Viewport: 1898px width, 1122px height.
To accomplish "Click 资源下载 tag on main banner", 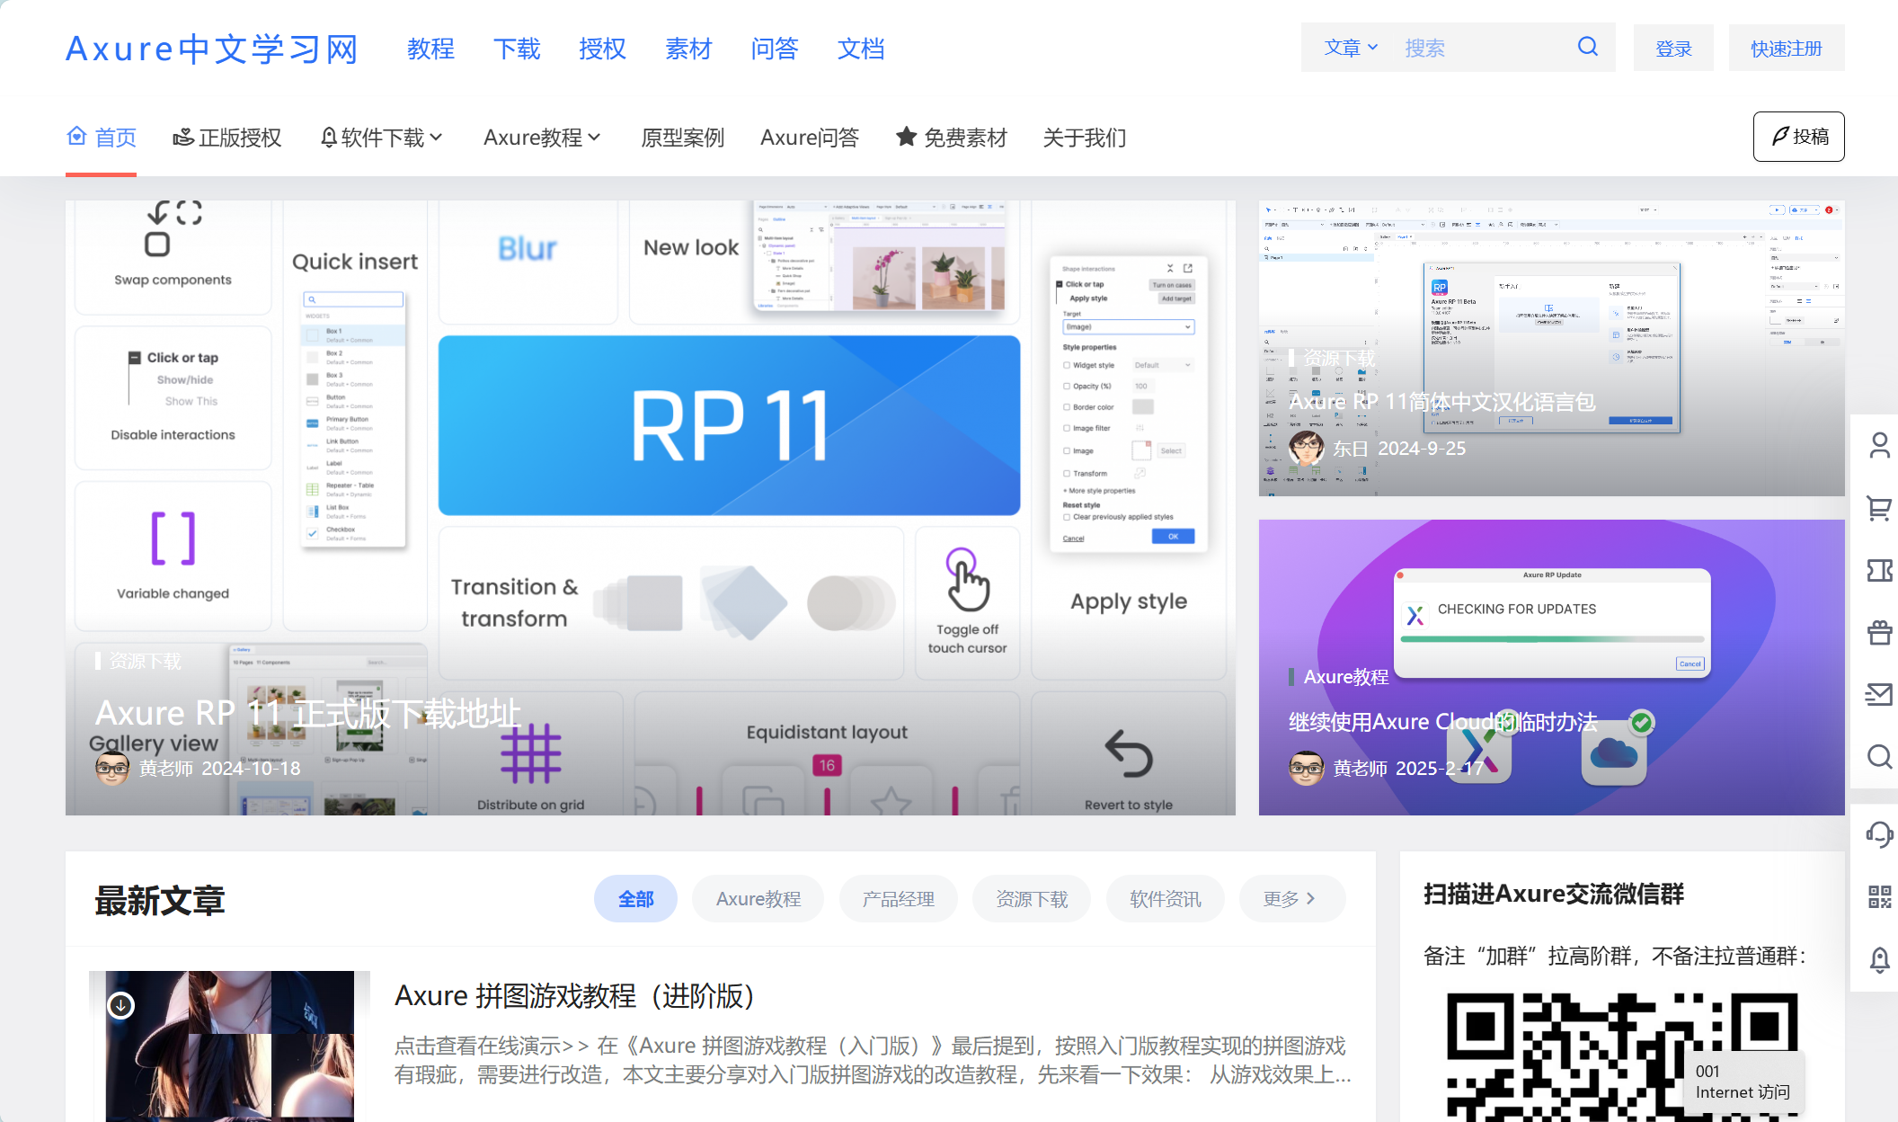I will pos(146,661).
